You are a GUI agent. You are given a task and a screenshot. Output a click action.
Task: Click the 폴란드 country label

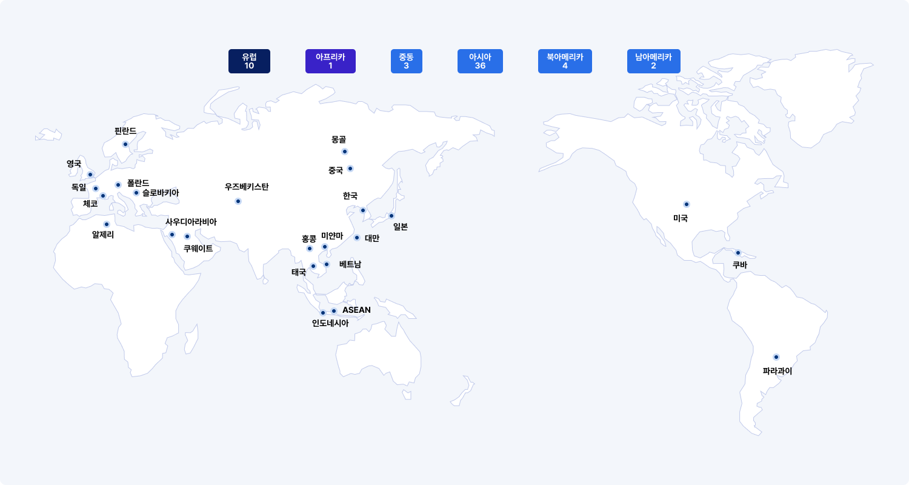coord(138,182)
